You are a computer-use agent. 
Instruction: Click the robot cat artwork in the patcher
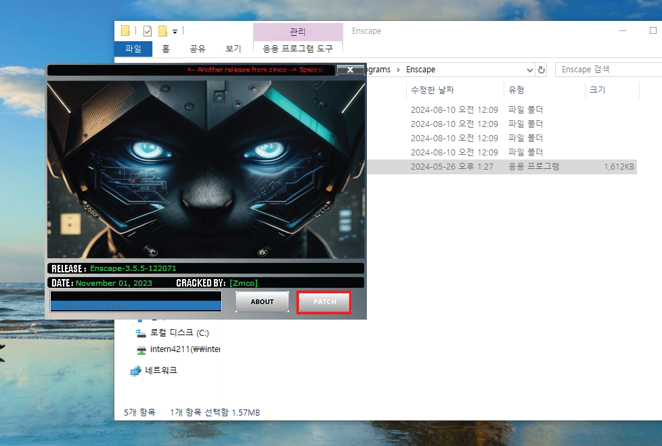(206, 170)
